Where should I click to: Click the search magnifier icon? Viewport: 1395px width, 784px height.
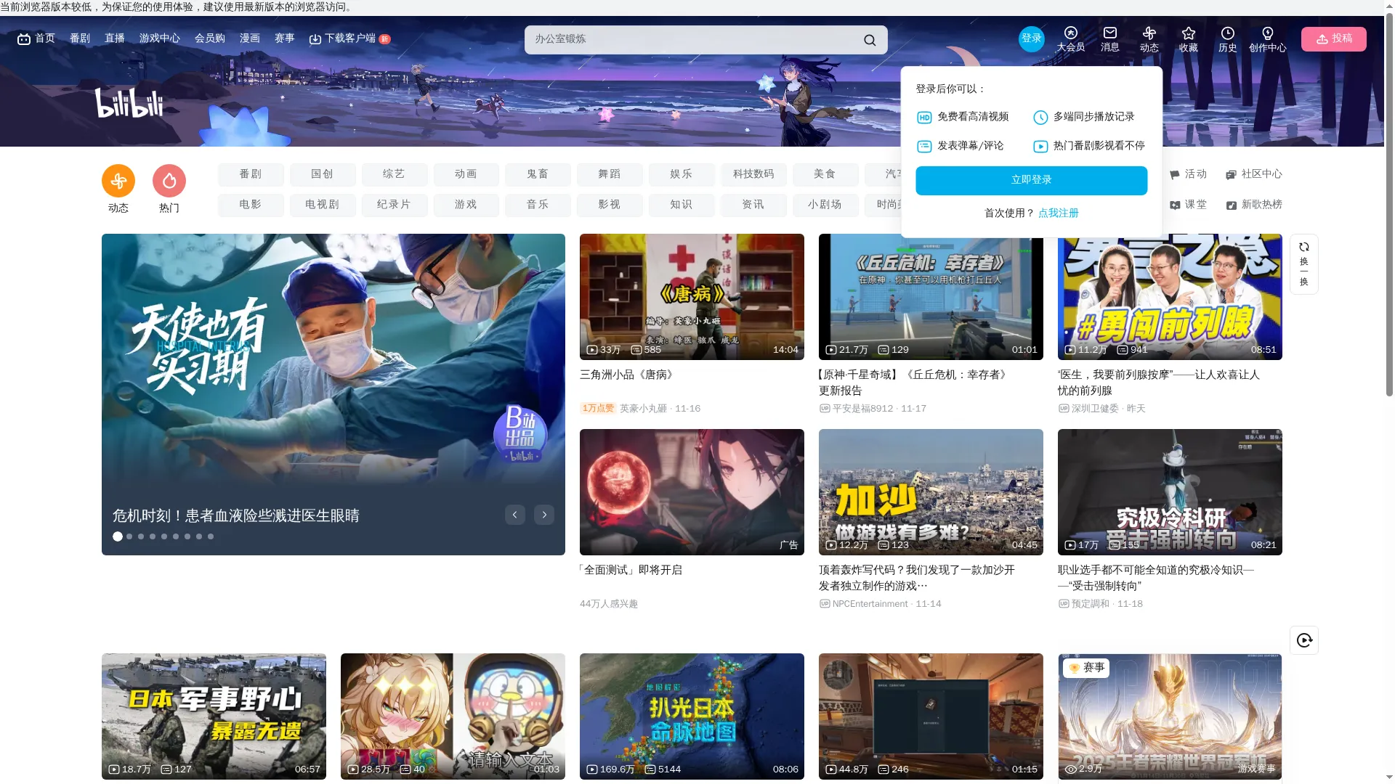coord(870,40)
